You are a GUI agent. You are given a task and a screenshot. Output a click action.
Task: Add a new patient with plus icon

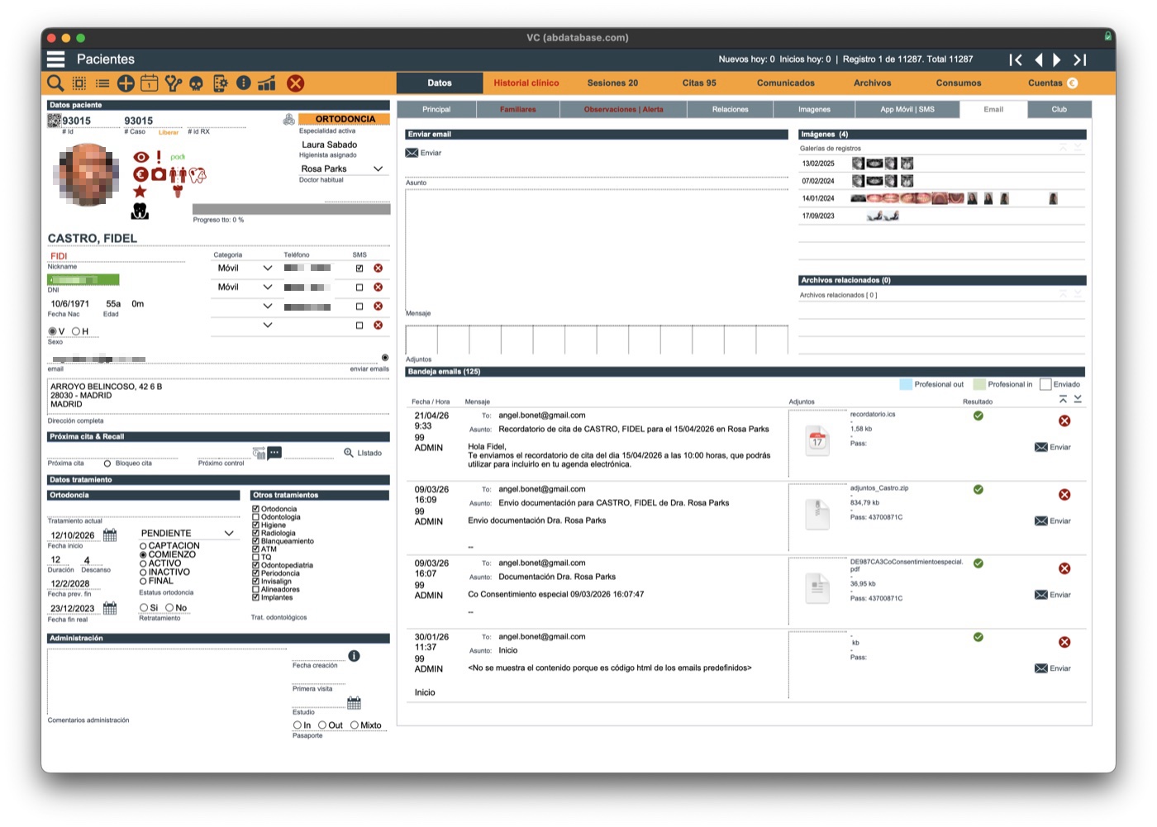(126, 83)
